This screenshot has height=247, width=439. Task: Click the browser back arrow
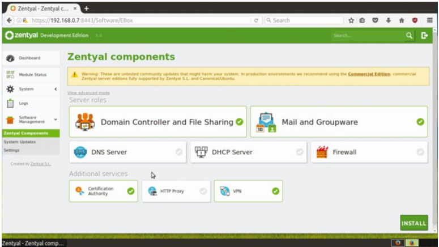click(9, 20)
